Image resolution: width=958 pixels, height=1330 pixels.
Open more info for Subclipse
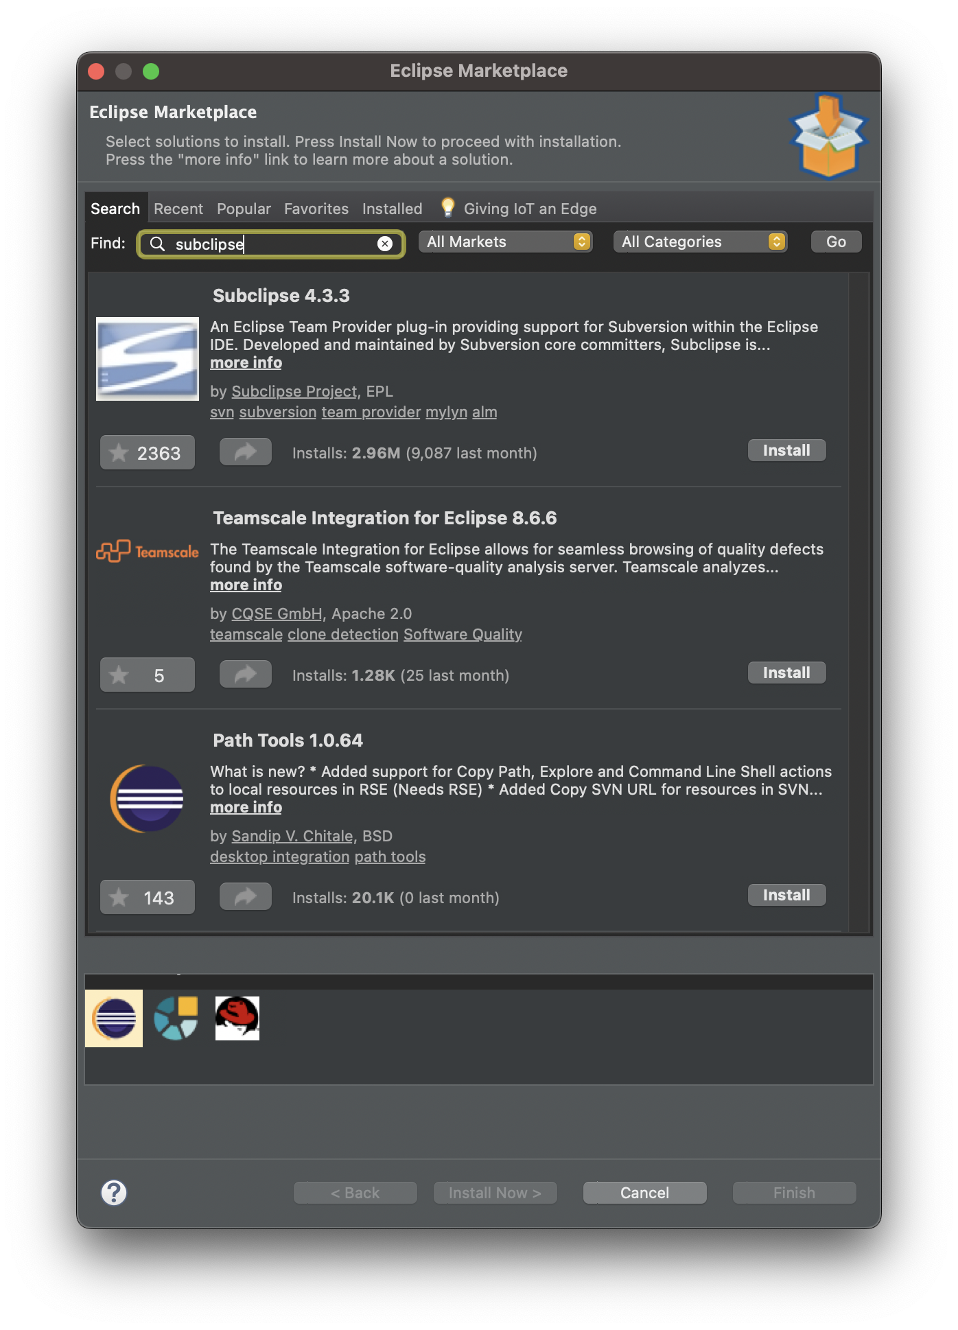point(246,362)
